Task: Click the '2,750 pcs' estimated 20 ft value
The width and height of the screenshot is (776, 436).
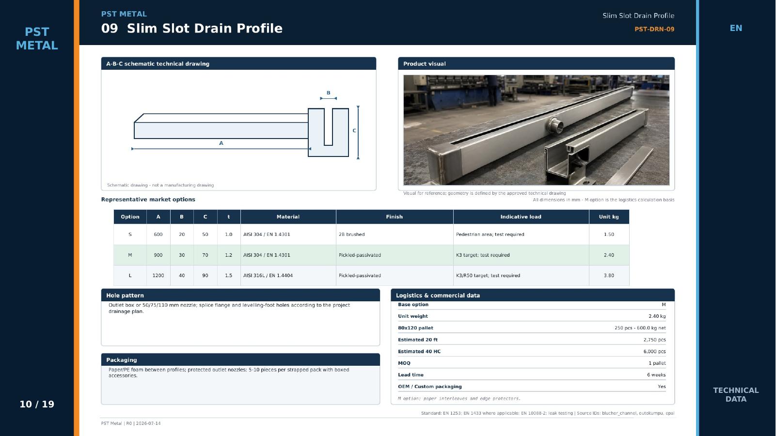Action: point(654,340)
